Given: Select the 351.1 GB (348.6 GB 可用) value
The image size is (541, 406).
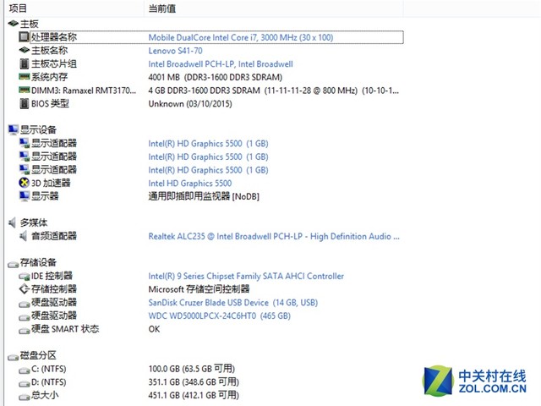Looking at the screenshot, I should [194, 381].
